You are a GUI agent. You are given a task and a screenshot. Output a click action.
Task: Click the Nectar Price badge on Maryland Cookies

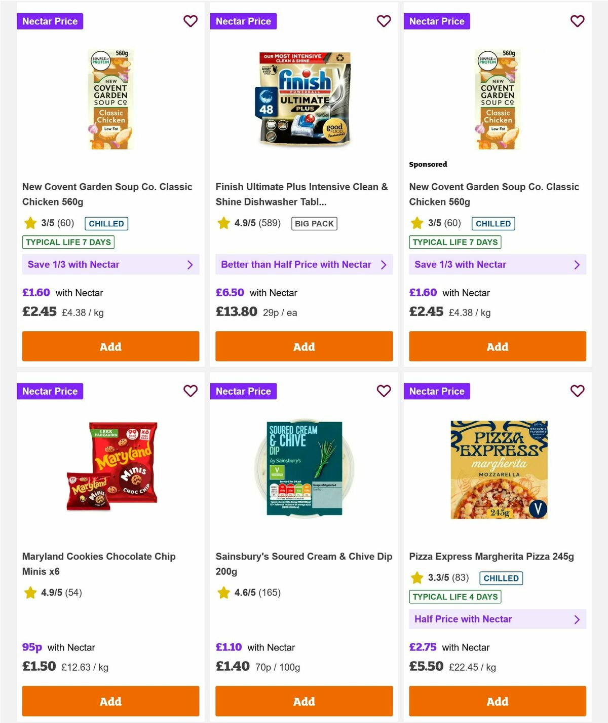50,391
